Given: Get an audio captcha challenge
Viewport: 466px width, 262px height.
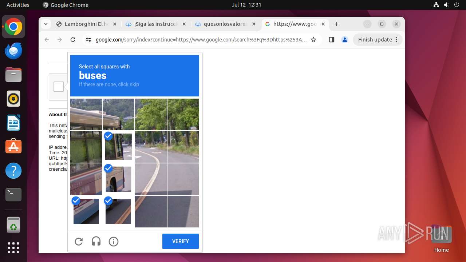Looking at the screenshot, I should [96, 241].
